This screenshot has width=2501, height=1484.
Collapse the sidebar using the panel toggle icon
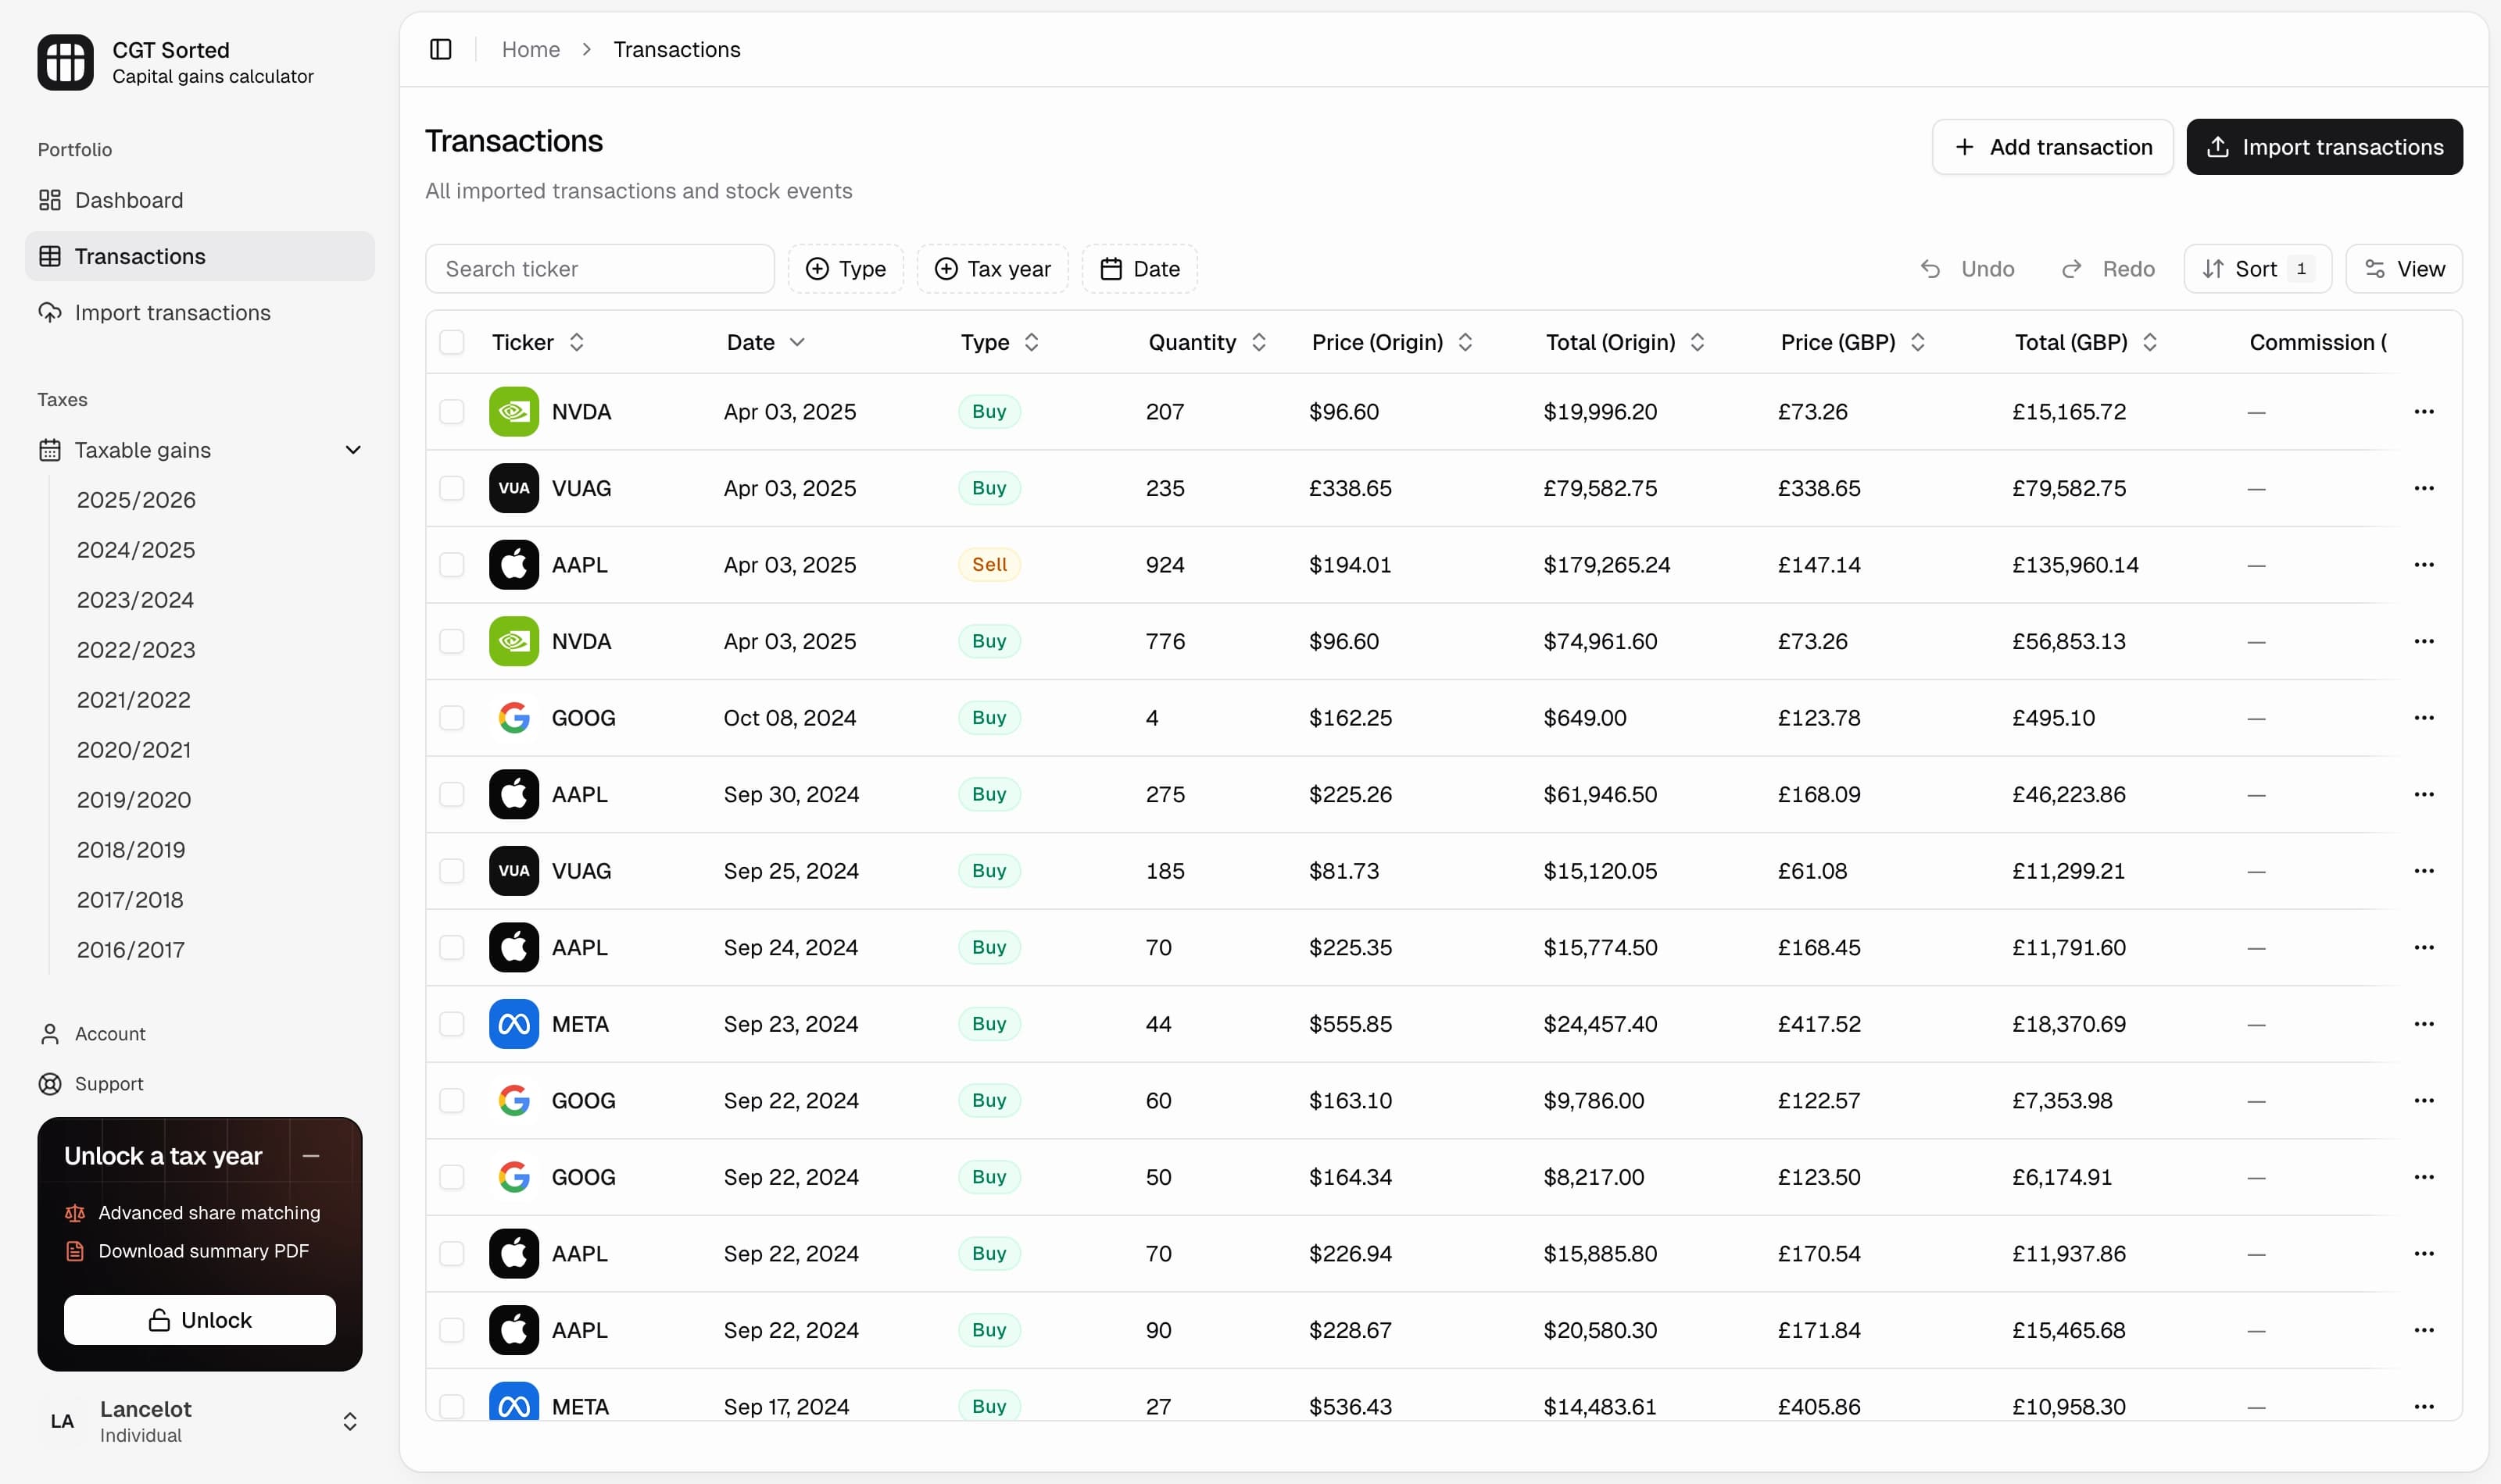point(440,49)
